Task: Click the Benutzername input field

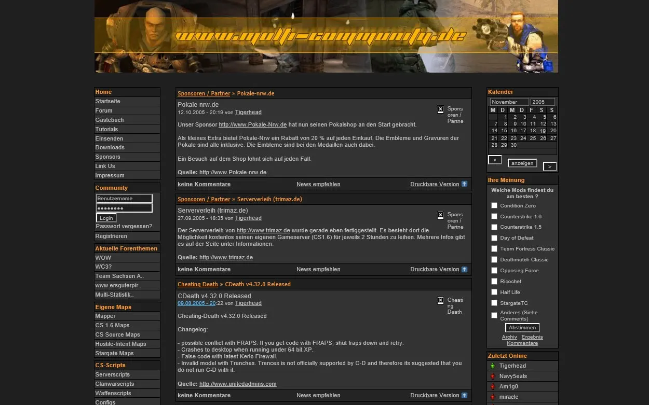Action: [x=124, y=199]
